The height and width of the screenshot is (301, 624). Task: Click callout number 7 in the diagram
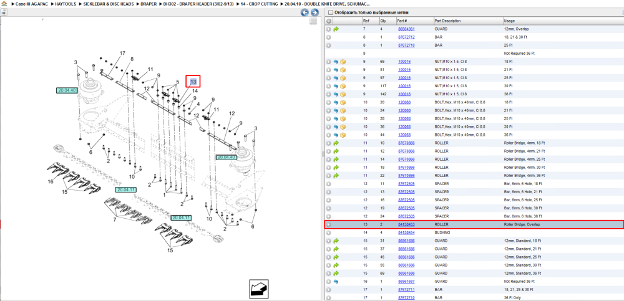pyautogui.click(x=115, y=219)
